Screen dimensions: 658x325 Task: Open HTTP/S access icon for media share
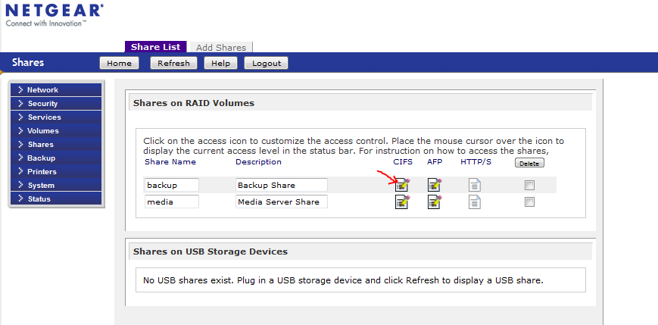[474, 202]
